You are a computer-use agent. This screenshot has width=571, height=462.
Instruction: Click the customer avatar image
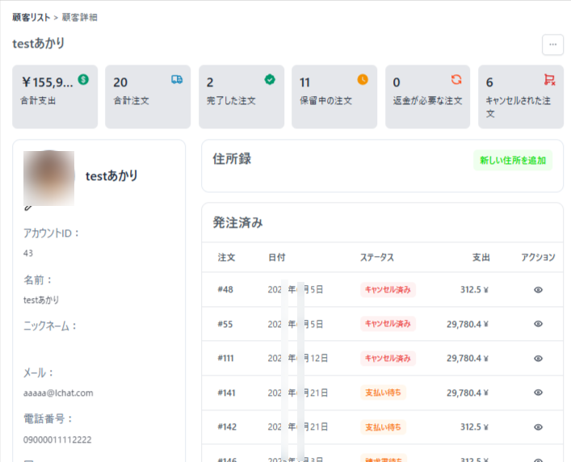click(x=49, y=175)
